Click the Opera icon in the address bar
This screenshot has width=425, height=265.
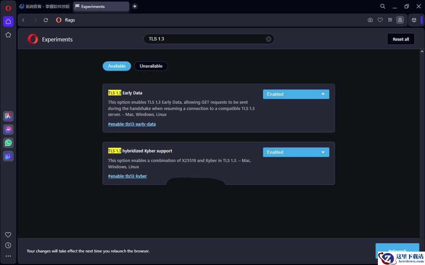(x=59, y=20)
